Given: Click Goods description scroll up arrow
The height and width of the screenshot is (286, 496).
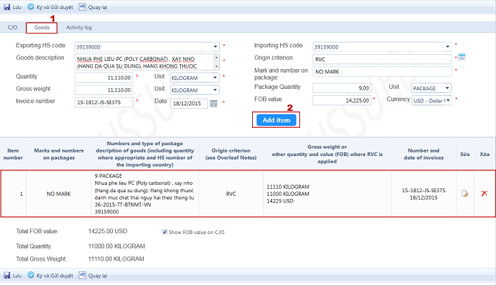Looking at the screenshot, I should (216, 57).
